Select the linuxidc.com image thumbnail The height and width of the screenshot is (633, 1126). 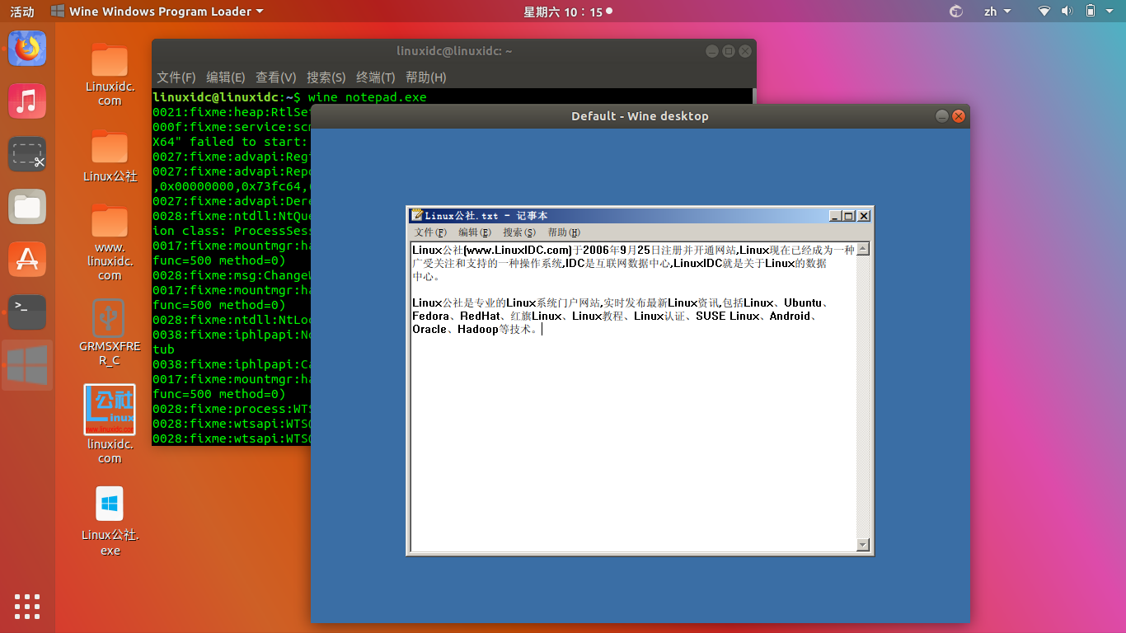click(110, 410)
